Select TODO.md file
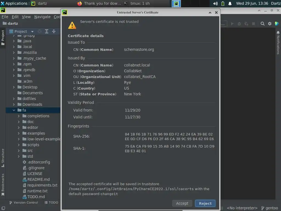 (x=33, y=197)
